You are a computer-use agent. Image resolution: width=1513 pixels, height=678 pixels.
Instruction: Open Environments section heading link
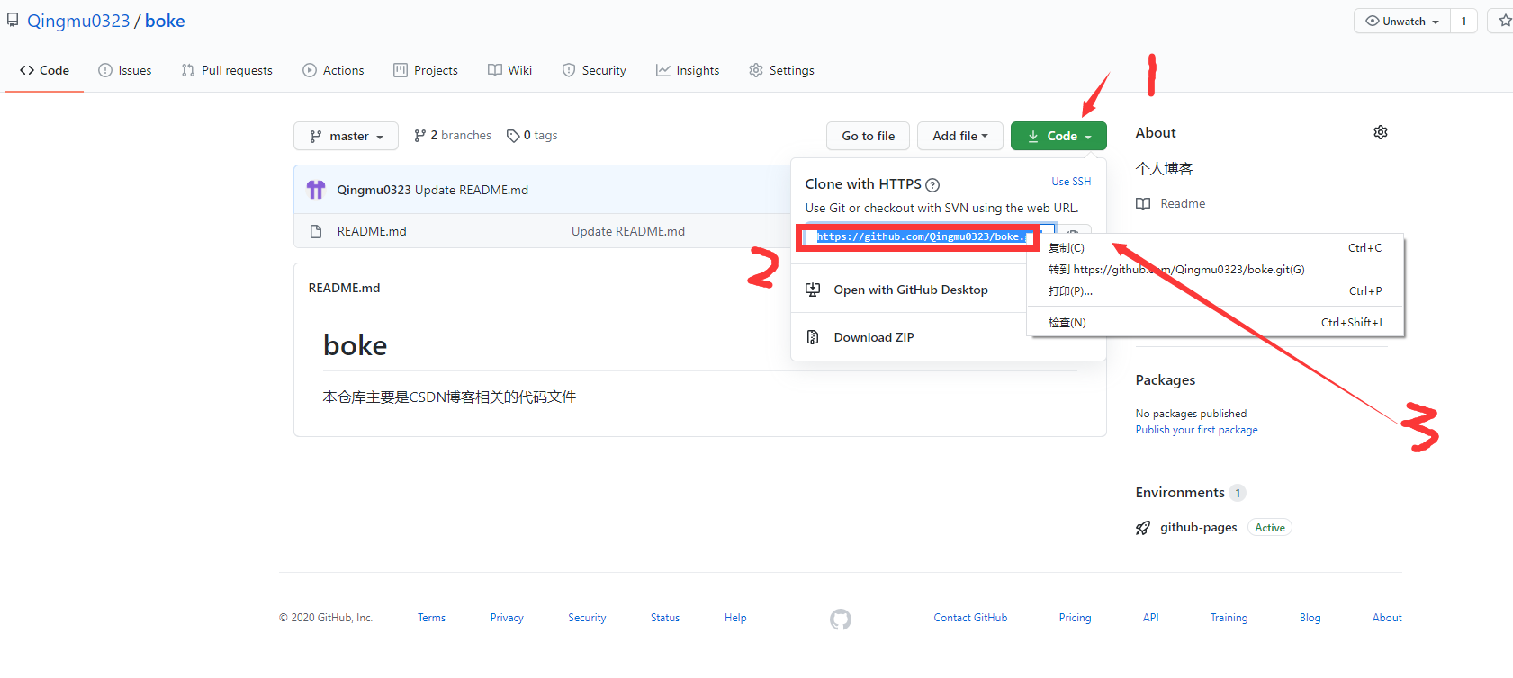click(x=1180, y=492)
